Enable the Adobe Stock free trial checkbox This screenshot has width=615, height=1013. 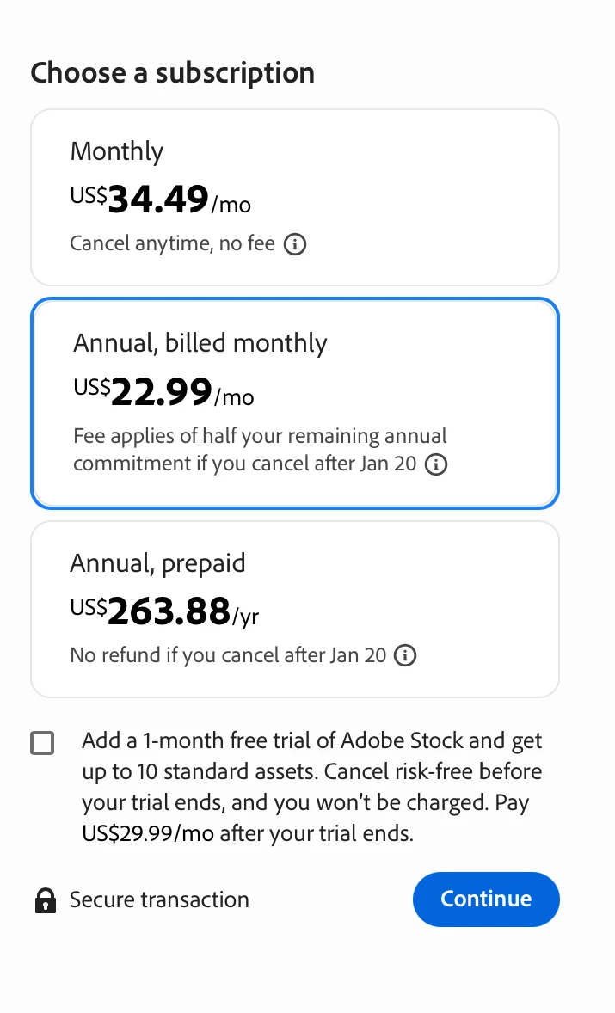pyautogui.click(x=43, y=743)
